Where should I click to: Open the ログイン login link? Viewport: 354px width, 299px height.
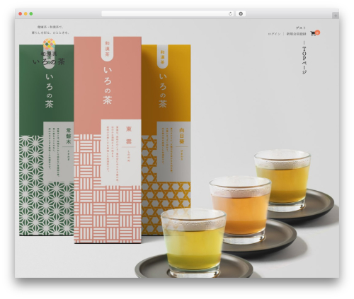tap(274, 34)
